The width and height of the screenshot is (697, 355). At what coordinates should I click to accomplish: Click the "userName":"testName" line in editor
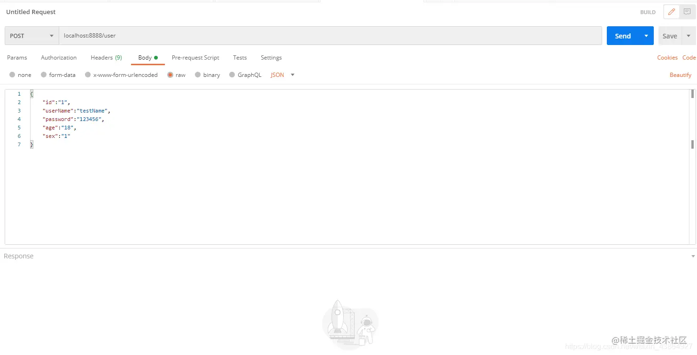coord(76,111)
